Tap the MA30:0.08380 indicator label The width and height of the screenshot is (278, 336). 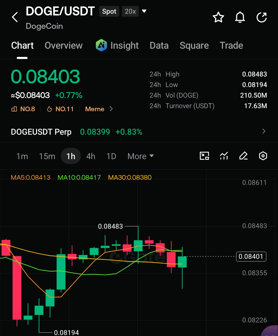(130, 177)
